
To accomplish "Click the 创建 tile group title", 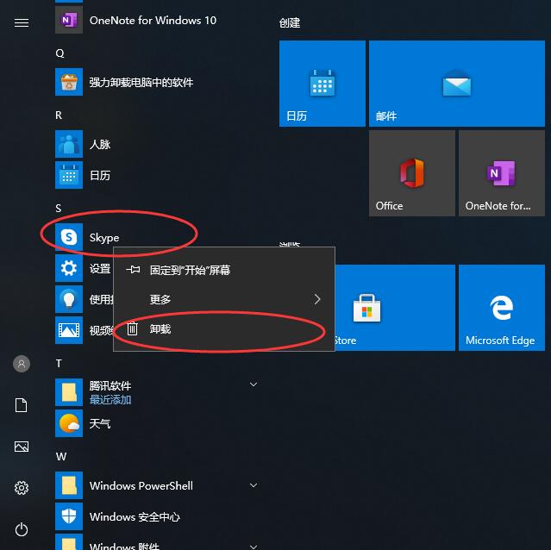I will tap(290, 22).
